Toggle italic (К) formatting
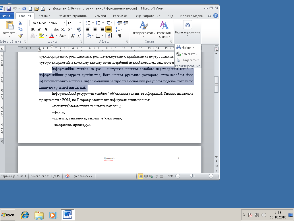The height and width of the screenshot is (221, 294). [39, 29]
